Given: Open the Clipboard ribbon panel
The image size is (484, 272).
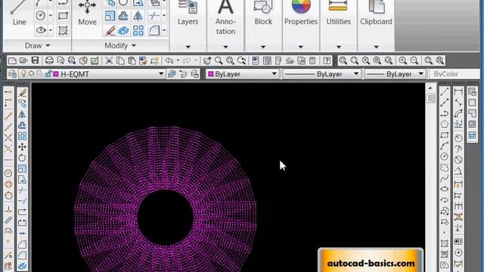Looking at the screenshot, I should 376,25.
